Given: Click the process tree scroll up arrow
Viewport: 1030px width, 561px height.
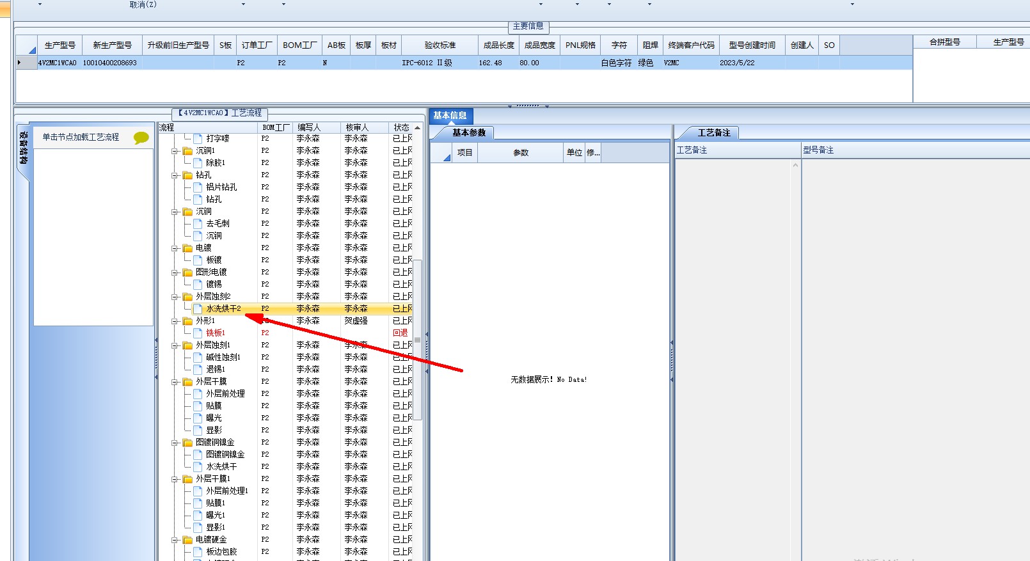Looking at the screenshot, I should click(x=417, y=127).
